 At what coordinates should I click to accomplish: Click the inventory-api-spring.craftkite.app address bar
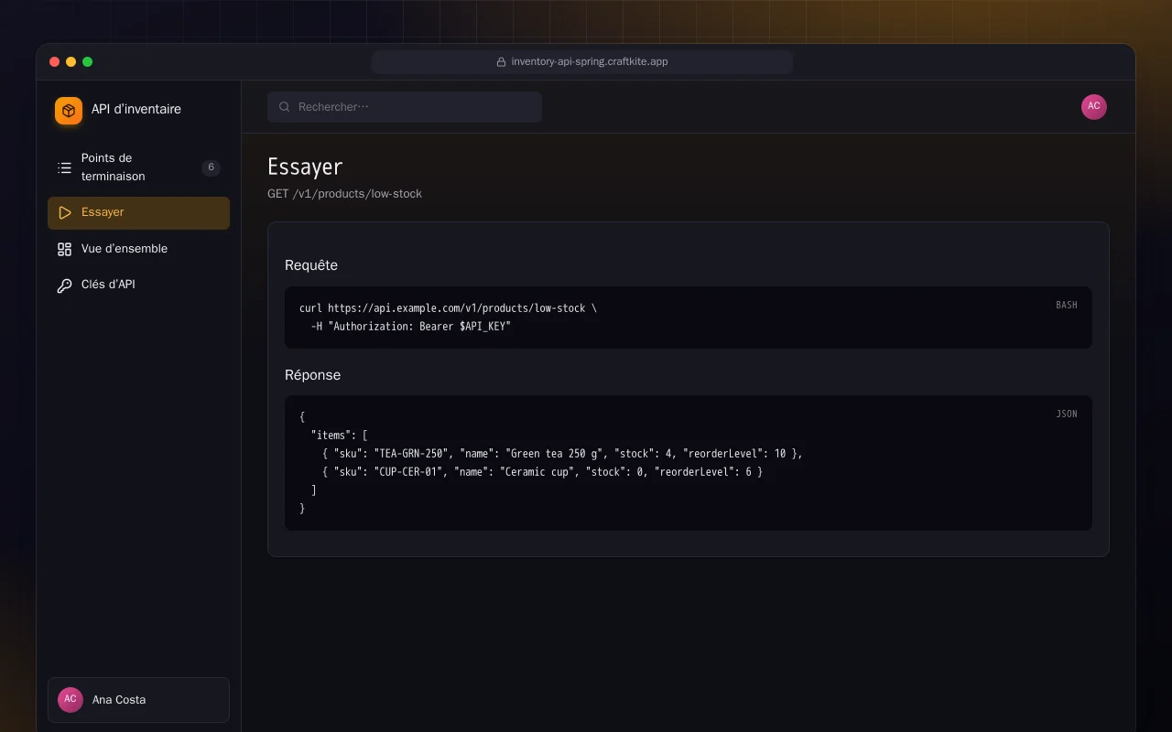[582, 62]
